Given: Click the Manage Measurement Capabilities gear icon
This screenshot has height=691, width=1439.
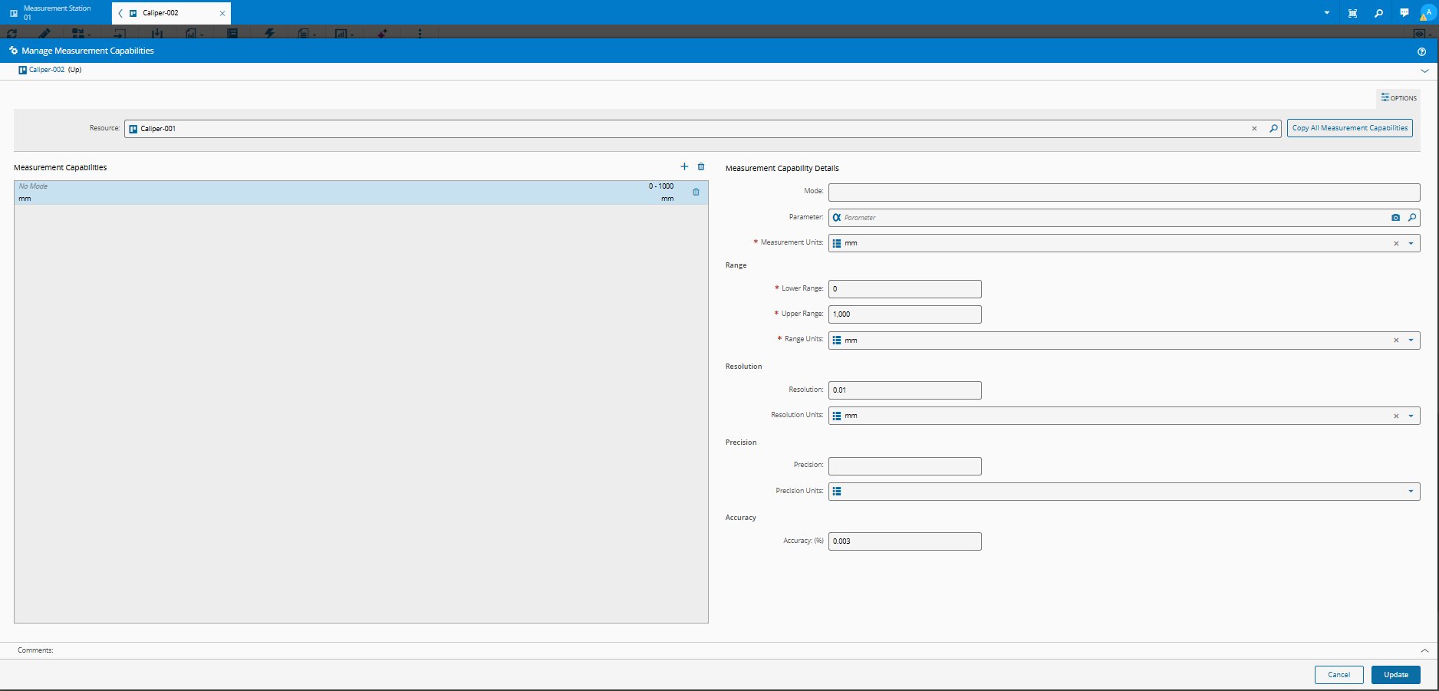Looking at the screenshot, I should point(13,51).
